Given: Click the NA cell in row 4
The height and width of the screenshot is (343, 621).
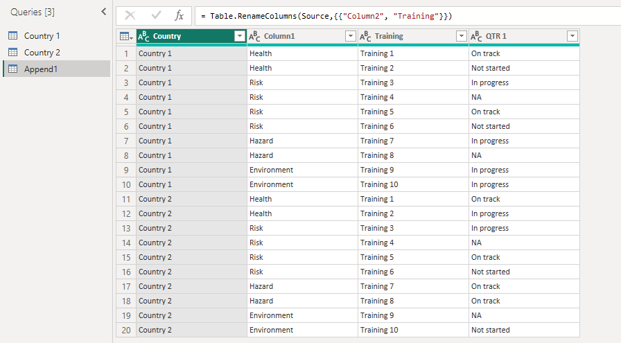Looking at the screenshot, I should 524,98.
